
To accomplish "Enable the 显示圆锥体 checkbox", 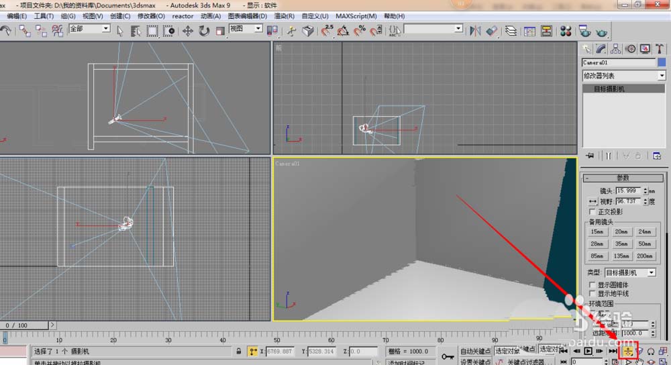I will (592, 285).
